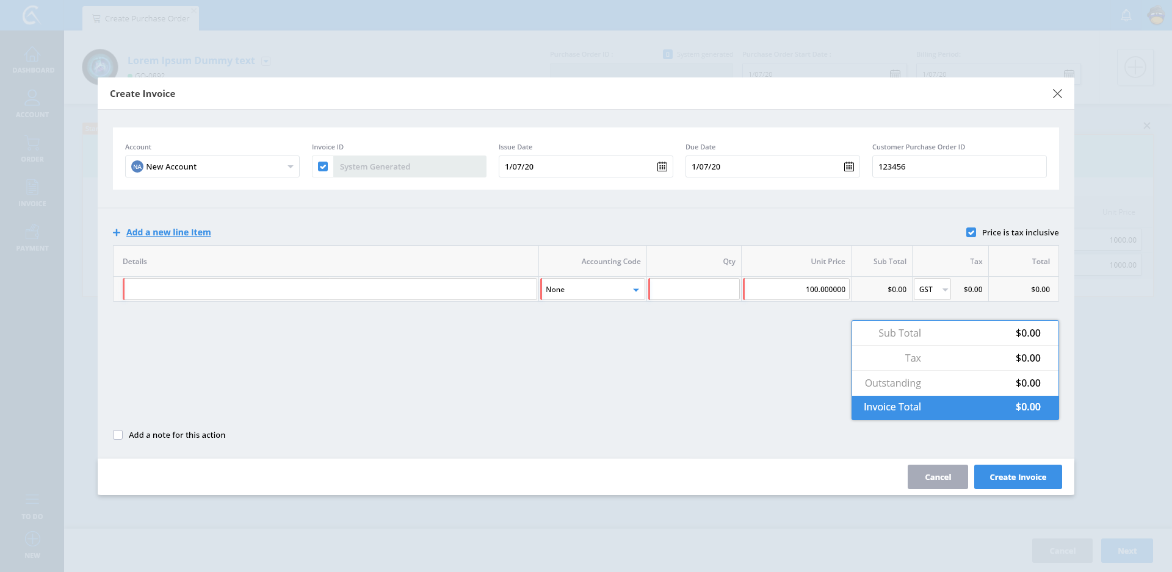Screen dimensions: 1172x572
Task: Toggle the System generated checkbox in the Purchase Order window
Action: click(x=668, y=54)
